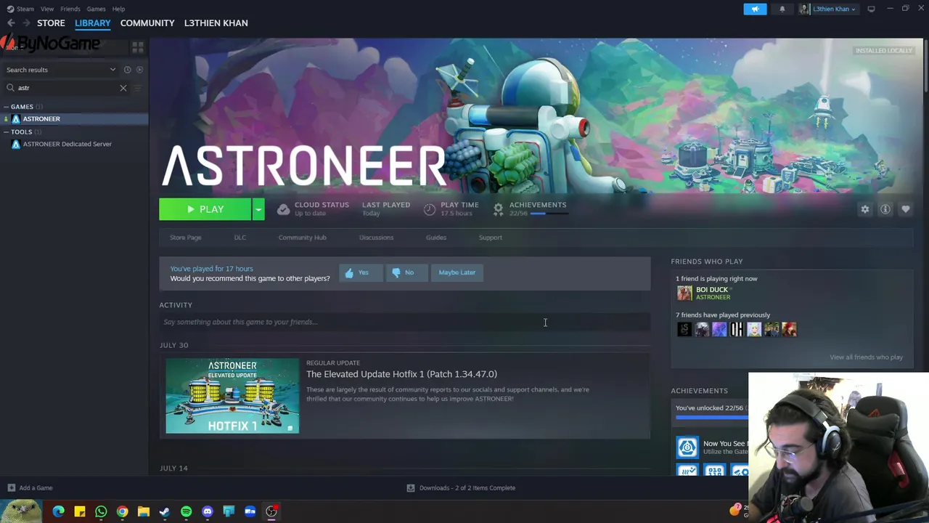Click the library search field
This screenshot has height=523, width=929.
pos(65,88)
